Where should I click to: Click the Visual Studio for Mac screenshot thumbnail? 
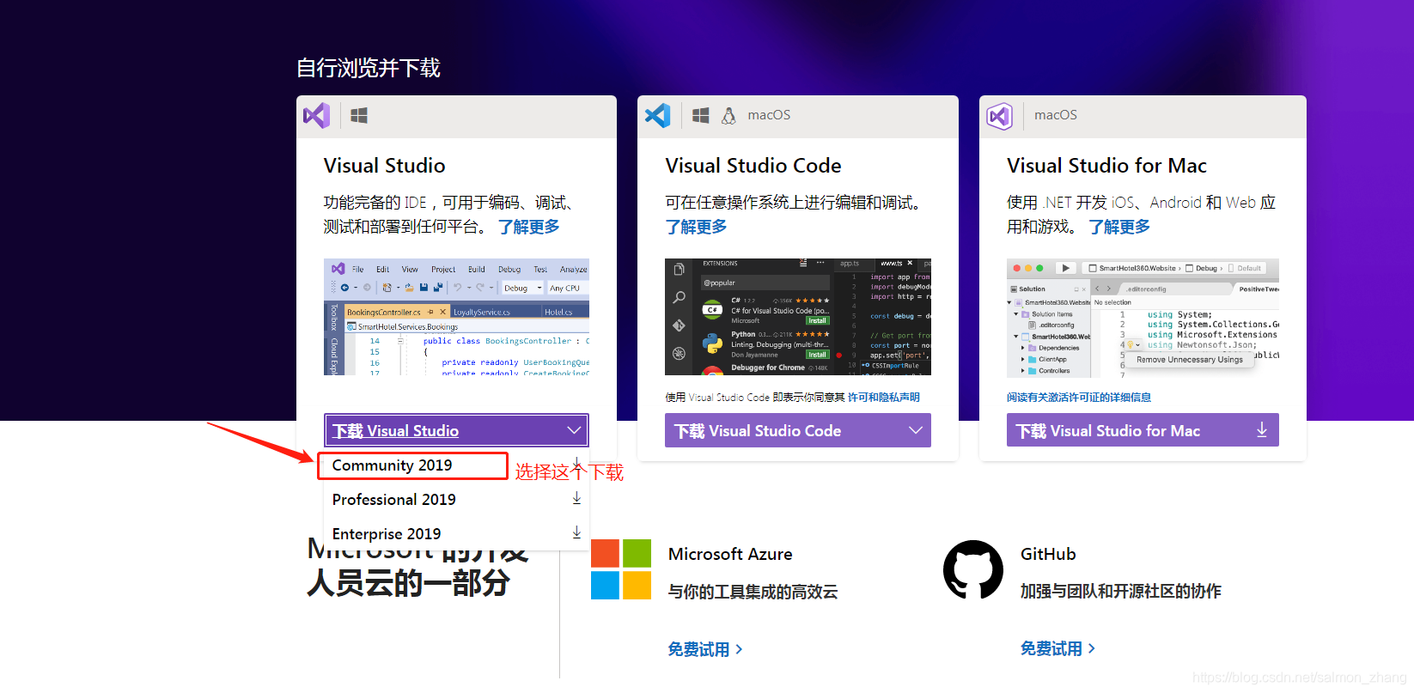click(1143, 318)
